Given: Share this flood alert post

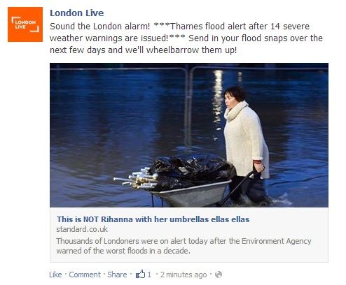Looking at the screenshot, I should 117,275.
